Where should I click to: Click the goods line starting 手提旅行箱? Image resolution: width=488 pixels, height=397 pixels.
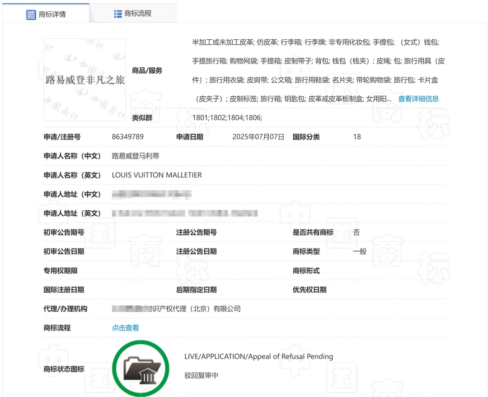click(x=319, y=61)
